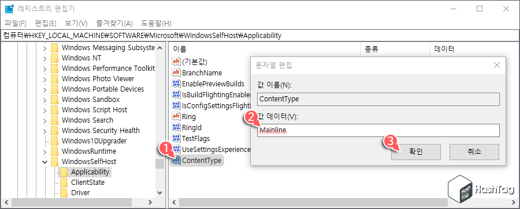The width and height of the screenshot is (520, 209).
Task: Click the EnablePreviewBuilds DWORD value icon
Action: click(x=176, y=83)
